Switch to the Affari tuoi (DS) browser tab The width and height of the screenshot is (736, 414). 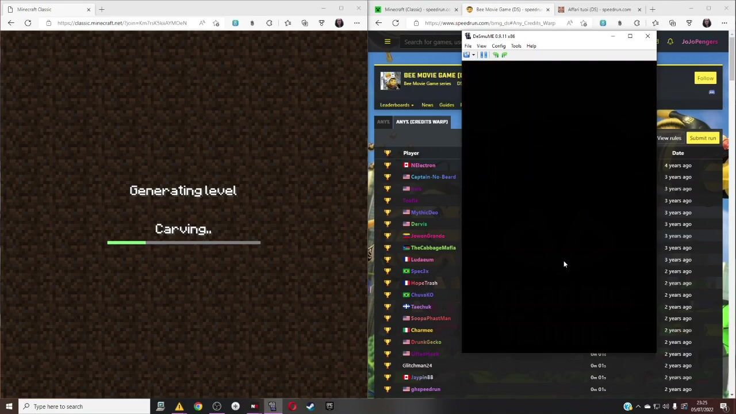point(598,9)
